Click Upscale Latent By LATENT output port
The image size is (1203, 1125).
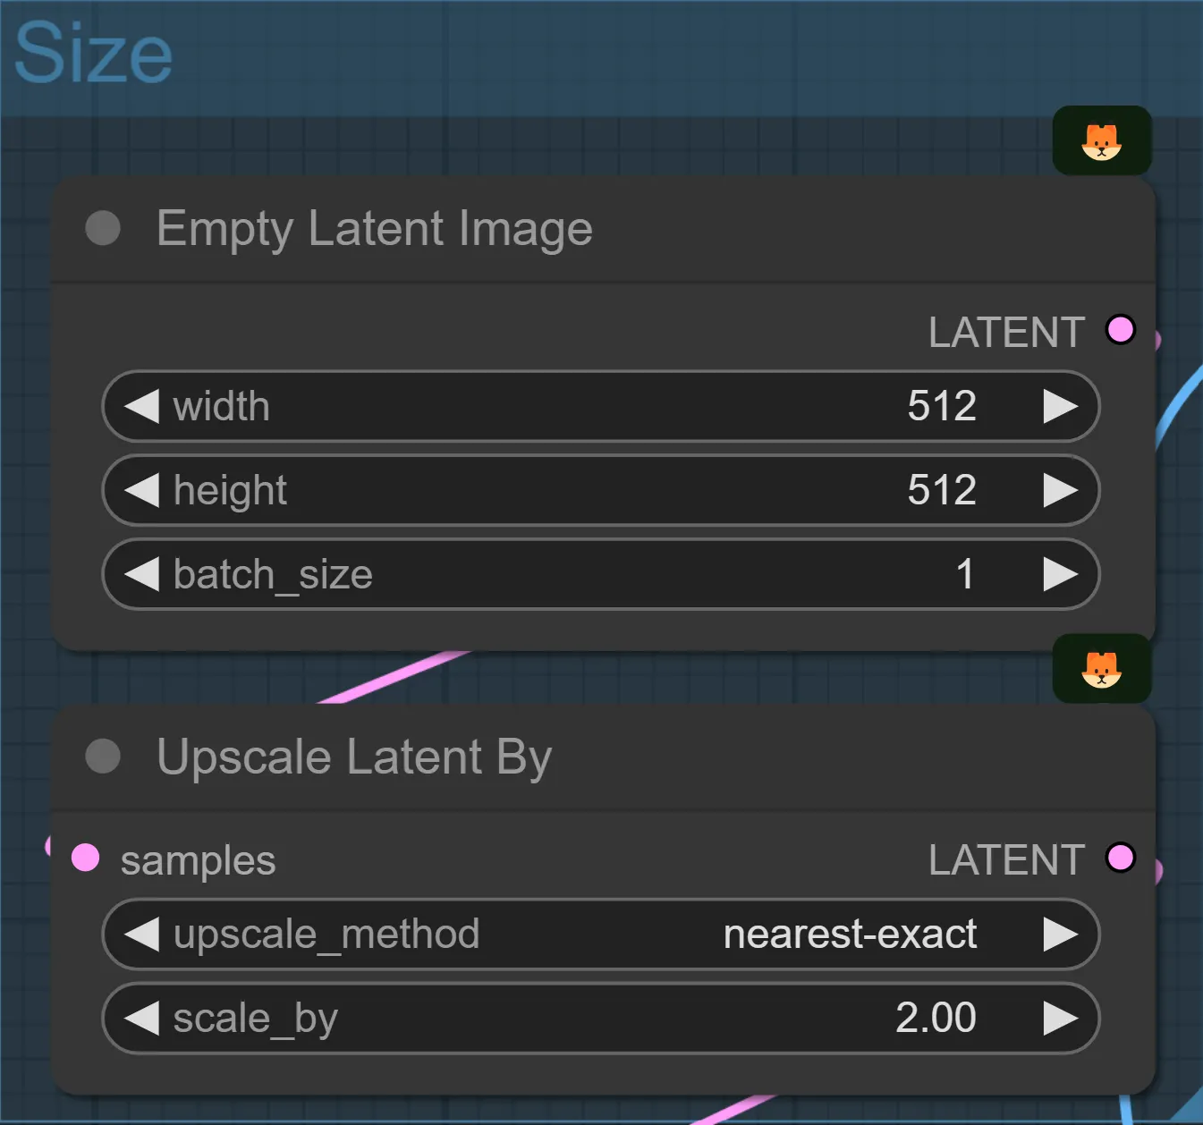pos(1120,858)
